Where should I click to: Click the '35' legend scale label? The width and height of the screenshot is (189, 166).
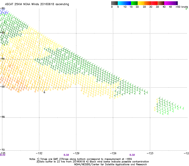coord(157,7)
